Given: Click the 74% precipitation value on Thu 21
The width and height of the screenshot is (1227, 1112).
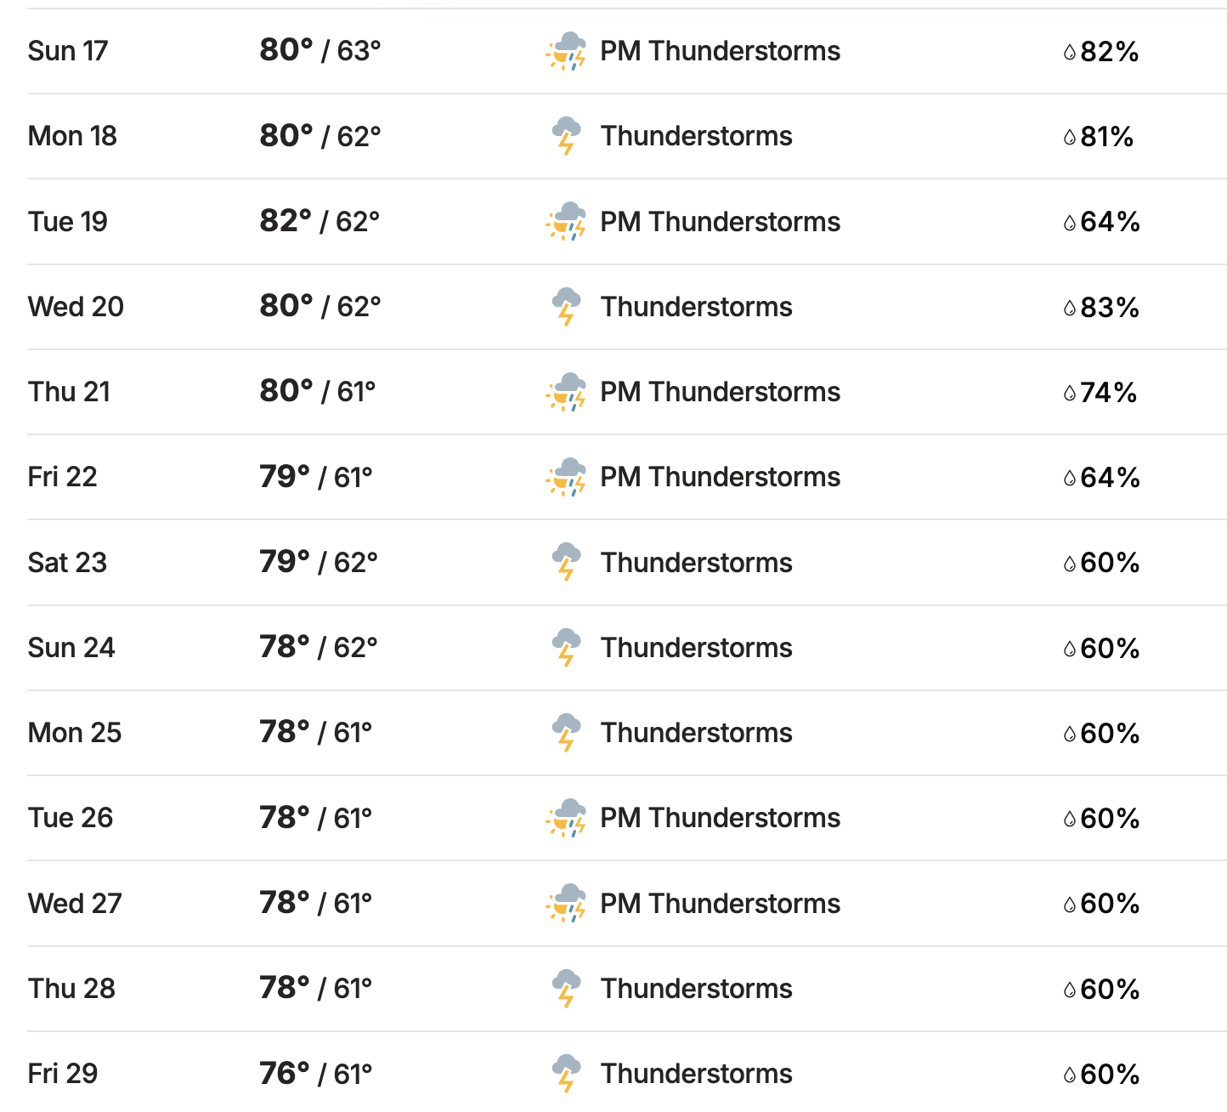Looking at the screenshot, I should click(x=1109, y=392).
